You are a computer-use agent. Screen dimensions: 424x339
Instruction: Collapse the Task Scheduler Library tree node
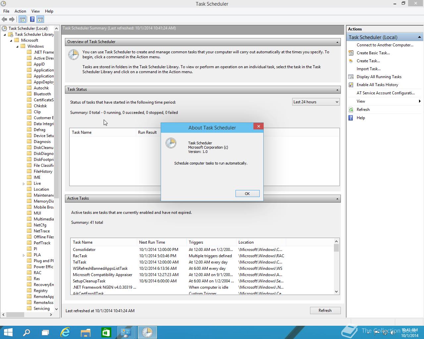click(x=5, y=34)
